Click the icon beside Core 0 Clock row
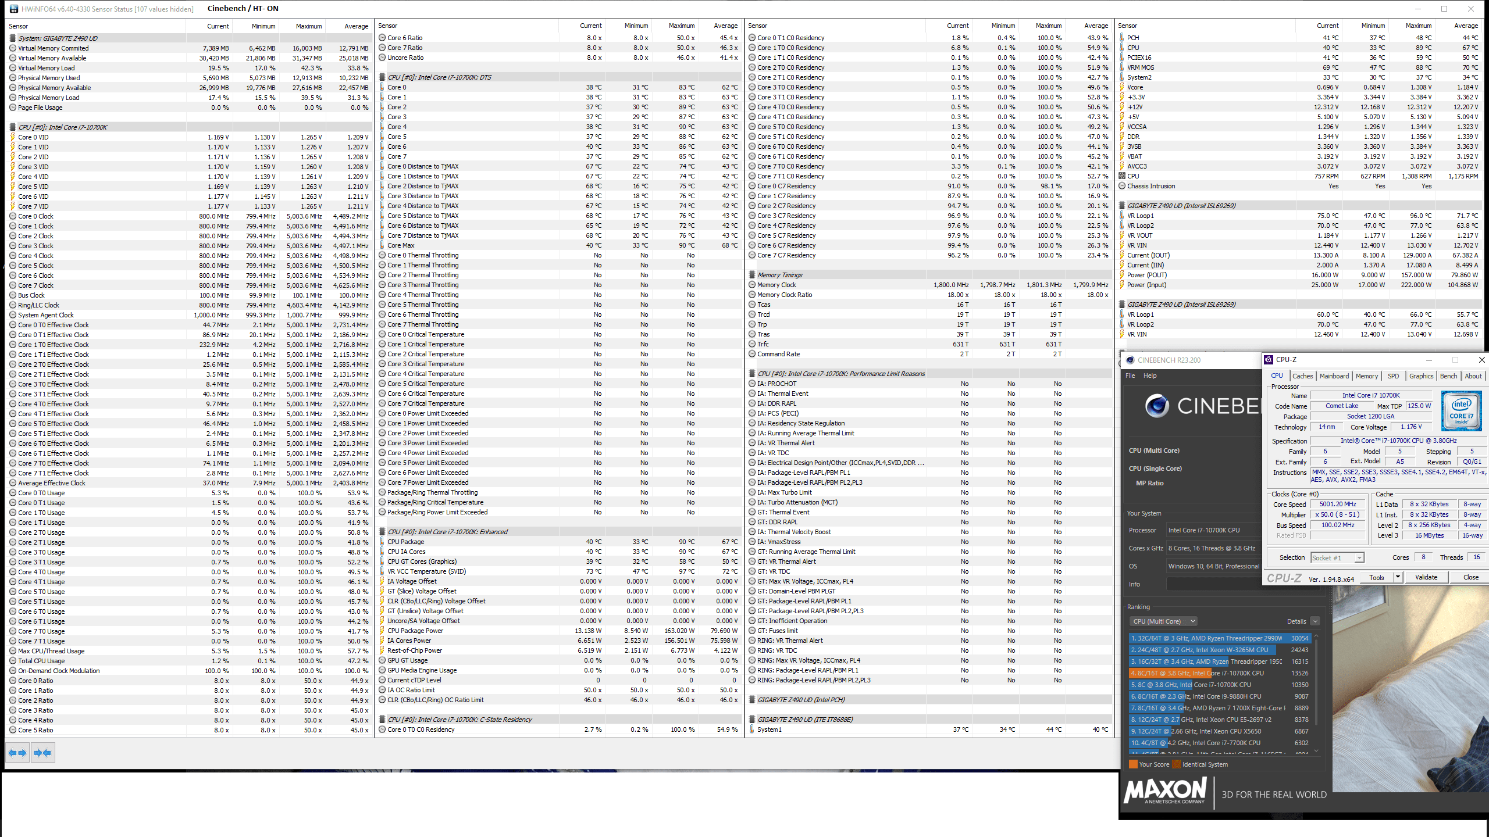 tap(13, 216)
